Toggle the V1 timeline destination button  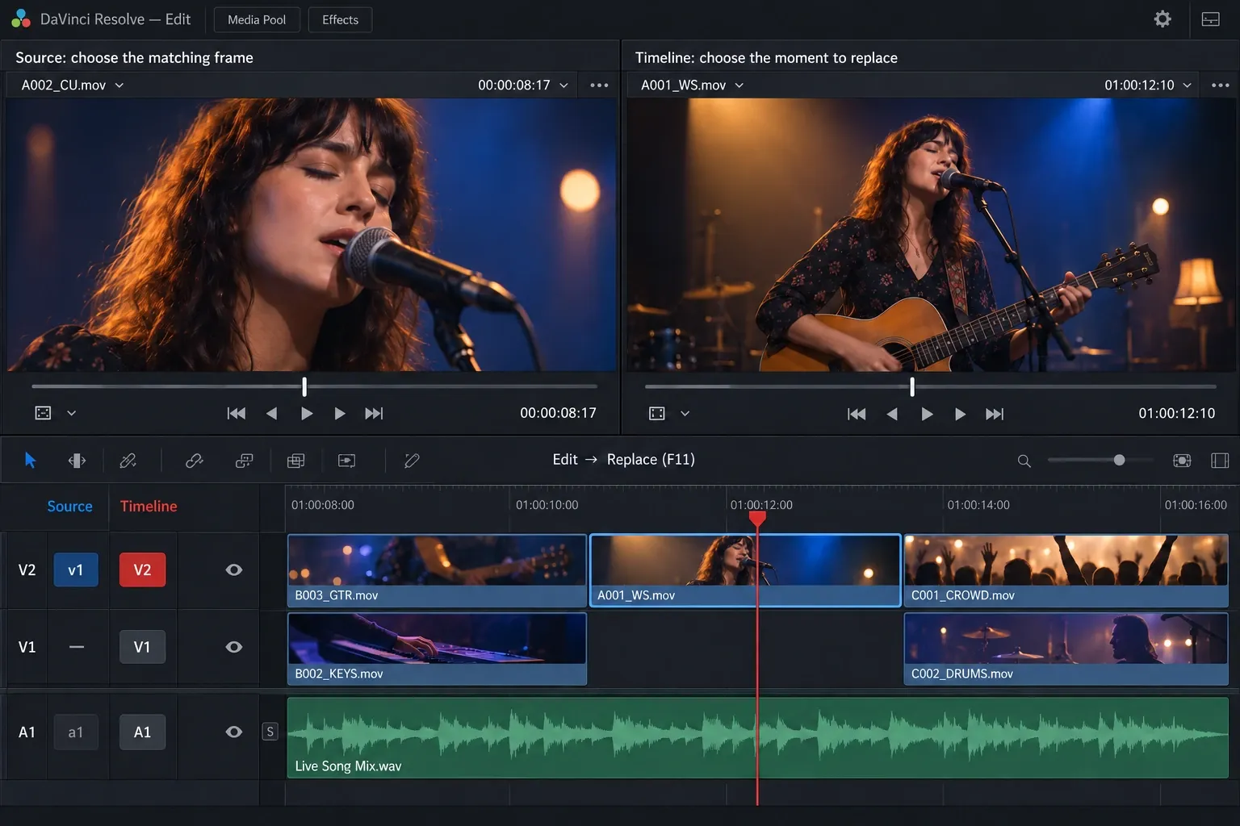point(142,647)
